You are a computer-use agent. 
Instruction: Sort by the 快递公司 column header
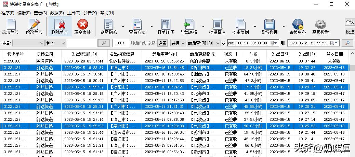click(x=45, y=54)
